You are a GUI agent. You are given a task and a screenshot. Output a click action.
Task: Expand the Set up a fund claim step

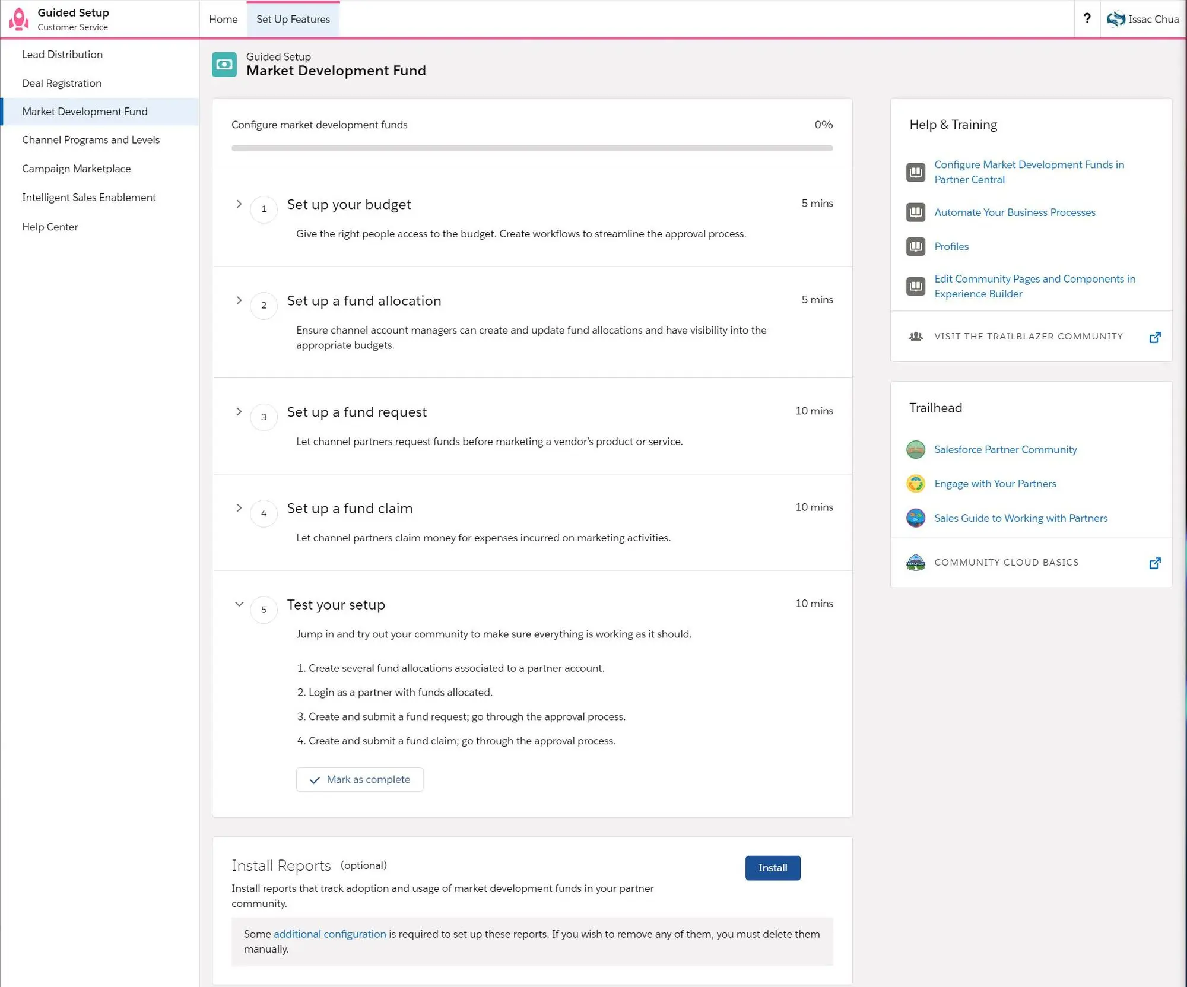click(x=239, y=507)
